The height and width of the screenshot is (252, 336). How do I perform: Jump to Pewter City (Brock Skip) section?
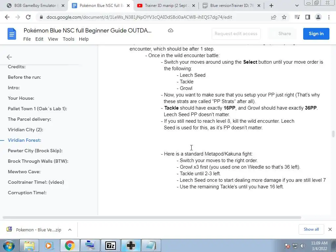tap(35, 151)
